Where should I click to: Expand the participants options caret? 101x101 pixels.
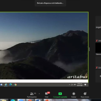click(39, 94)
